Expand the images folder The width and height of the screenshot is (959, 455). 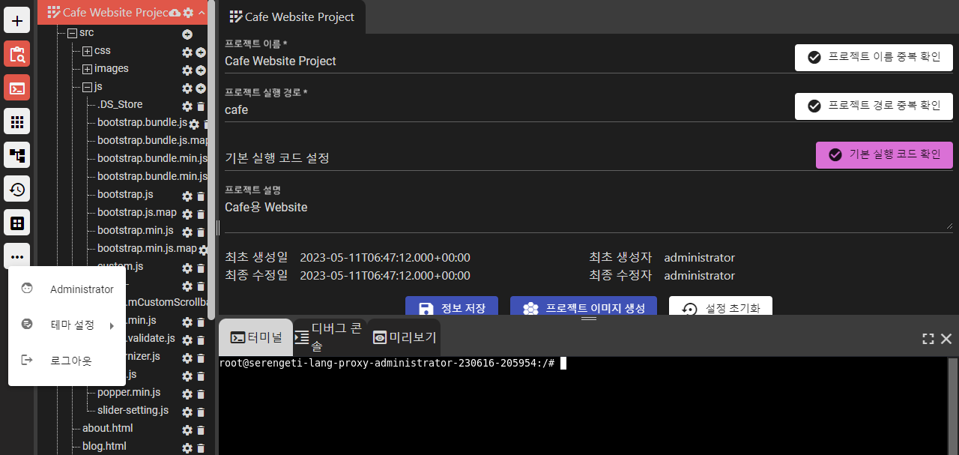tap(87, 69)
